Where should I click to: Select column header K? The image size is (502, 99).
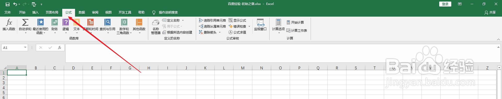pos(205,68)
